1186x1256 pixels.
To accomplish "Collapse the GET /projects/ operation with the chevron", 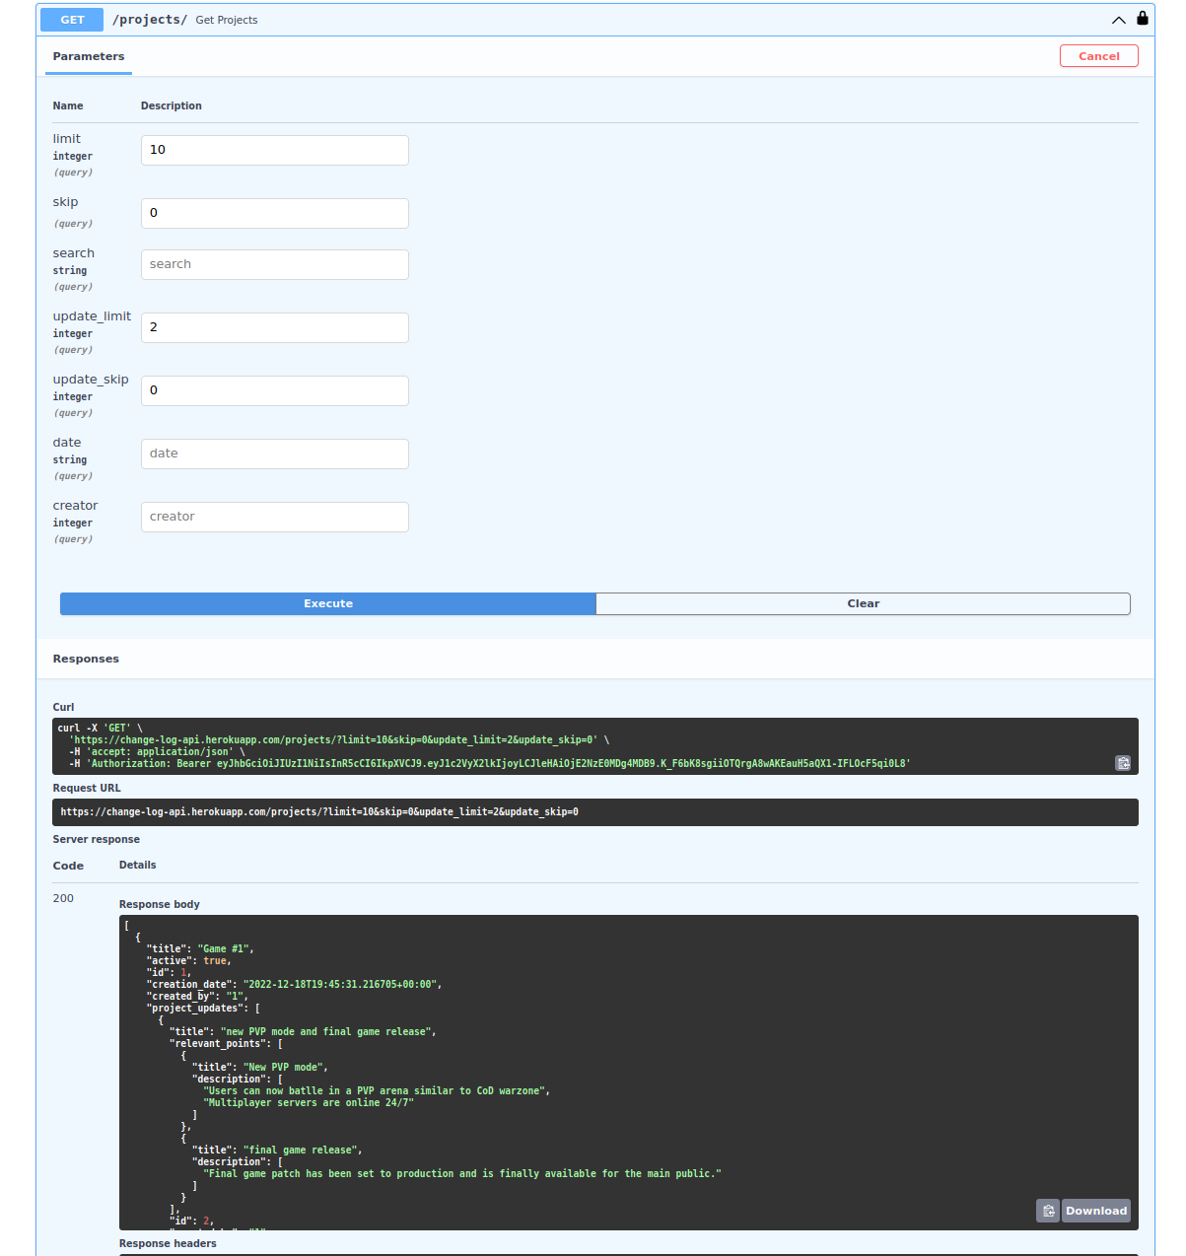I will [x=1119, y=20].
